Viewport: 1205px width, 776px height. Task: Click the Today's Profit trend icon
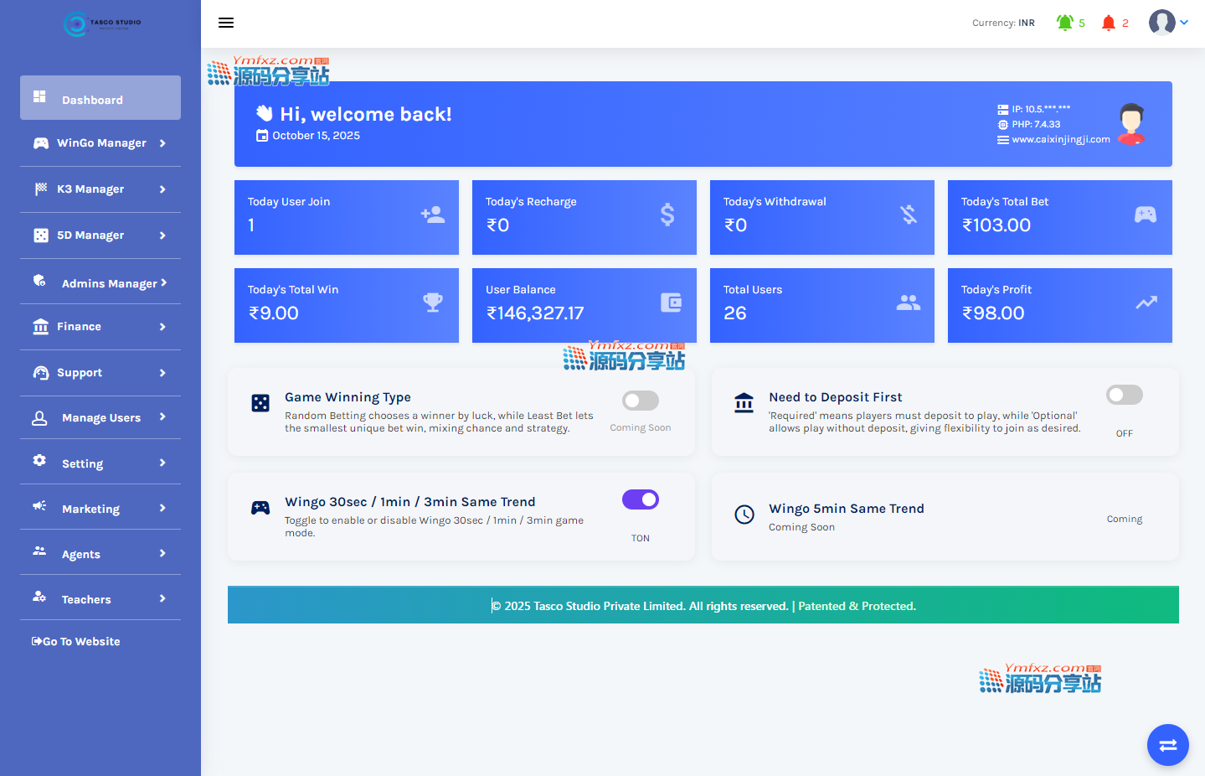click(x=1146, y=303)
